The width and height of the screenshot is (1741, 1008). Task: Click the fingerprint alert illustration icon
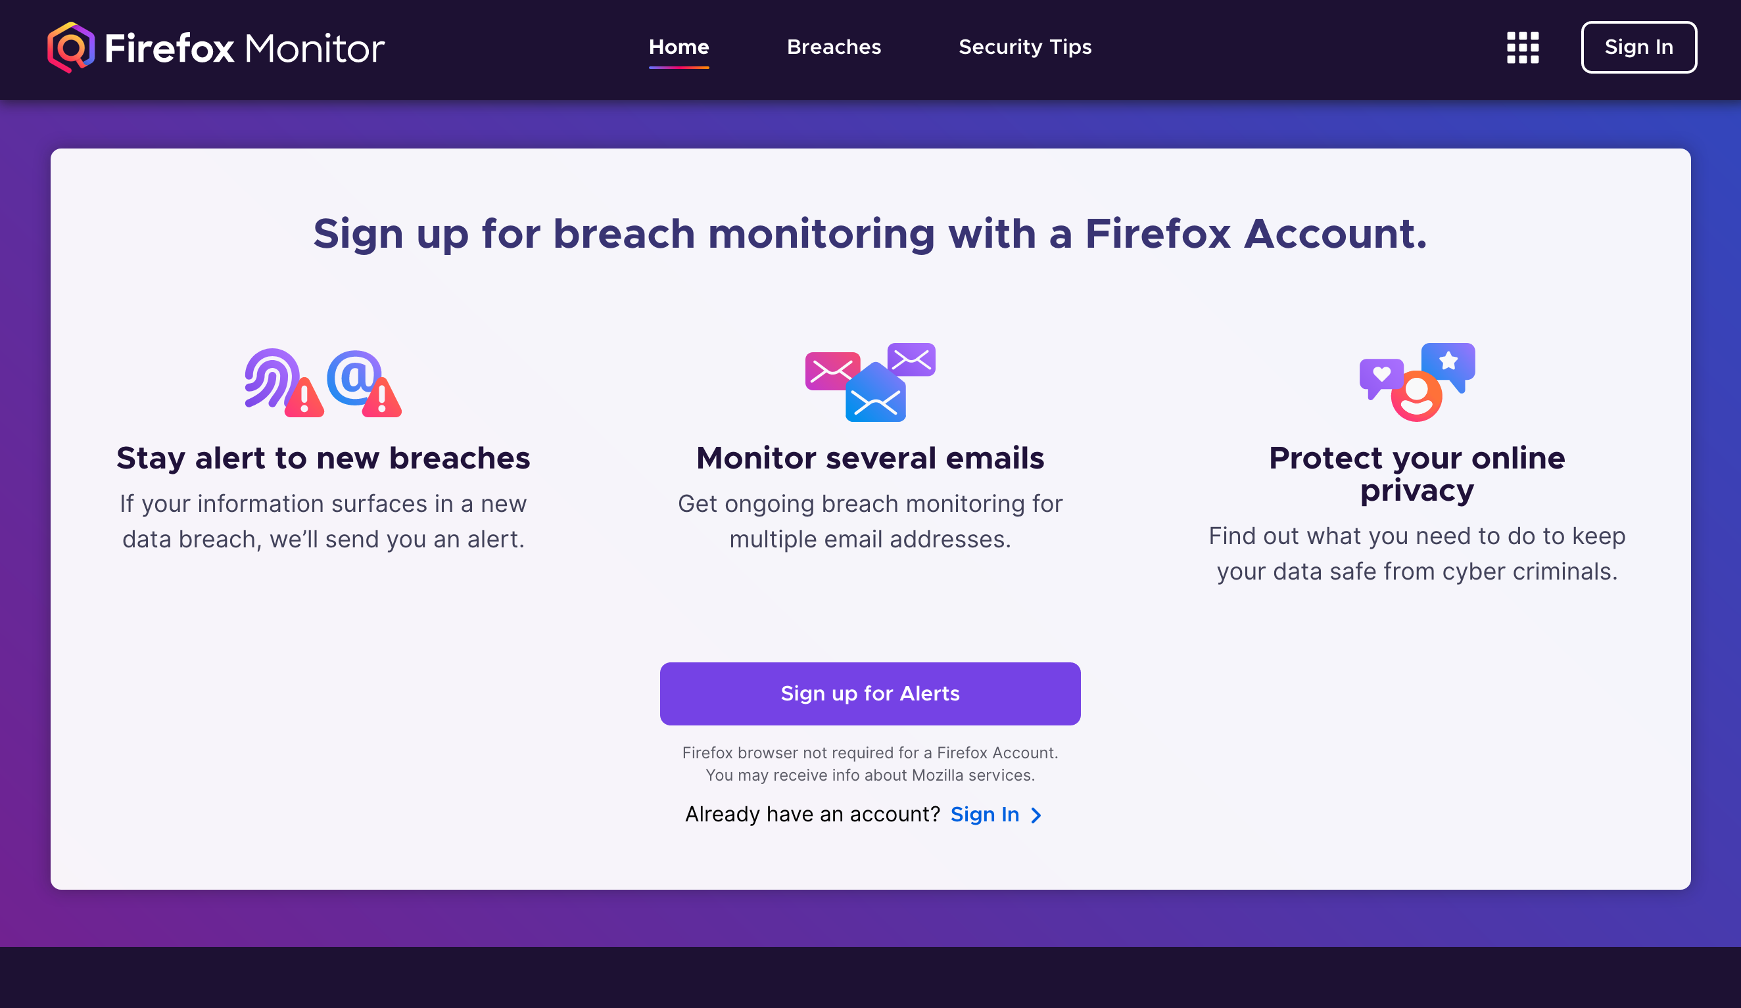pyautogui.click(x=284, y=382)
